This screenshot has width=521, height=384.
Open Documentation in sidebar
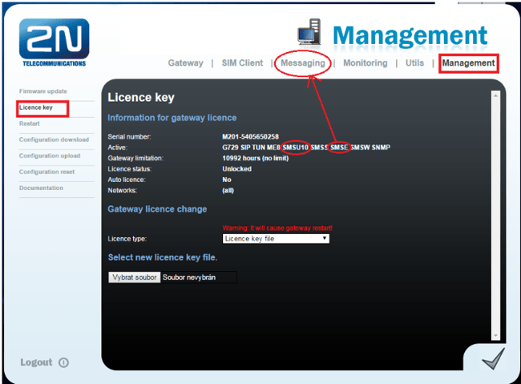click(x=41, y=188)
